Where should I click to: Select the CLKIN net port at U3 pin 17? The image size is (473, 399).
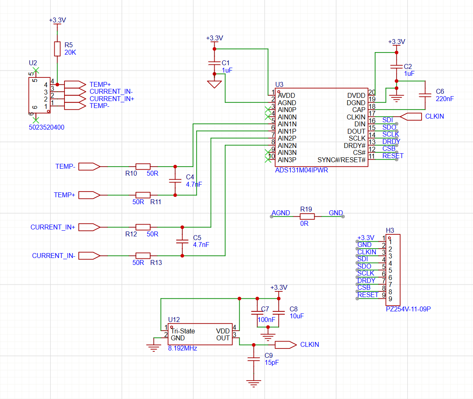tap(411, 117)
